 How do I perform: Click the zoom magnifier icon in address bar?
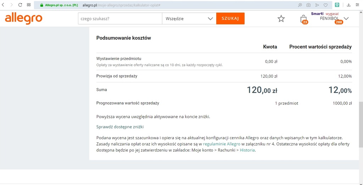pyautogui.click(x=300, y=5)
